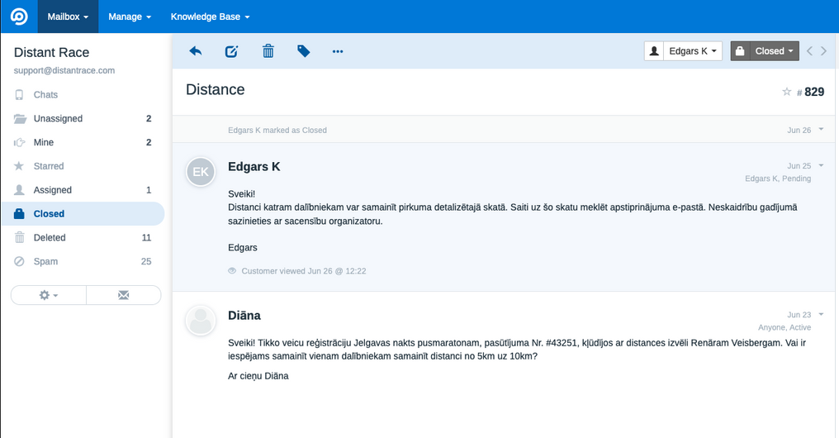Image resolution: width=839 pixels, height=438 pixels.
Task: Open the Assigned folder
Action: pos(83,190)
